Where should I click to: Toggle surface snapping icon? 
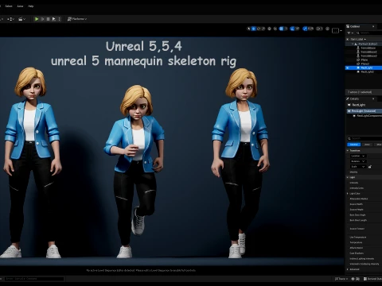[x=275, y=29]
